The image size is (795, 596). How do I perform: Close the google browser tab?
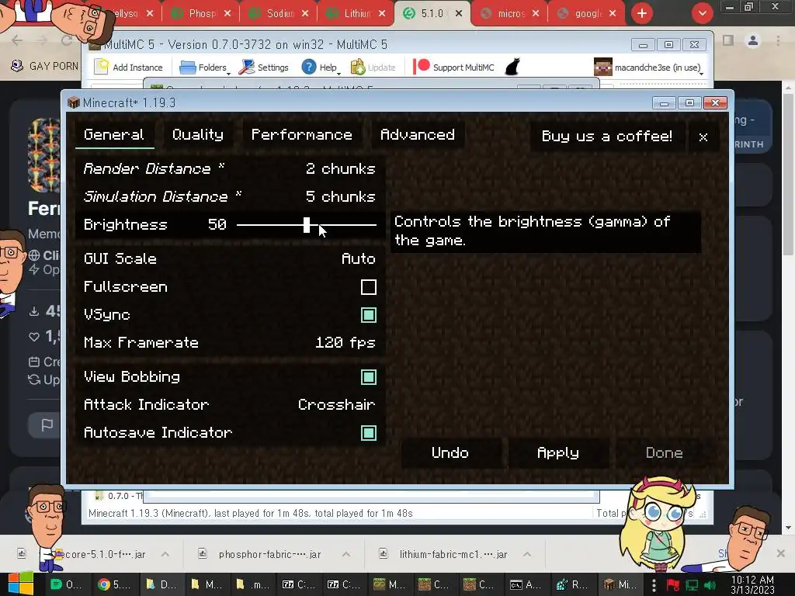[613, 14]
